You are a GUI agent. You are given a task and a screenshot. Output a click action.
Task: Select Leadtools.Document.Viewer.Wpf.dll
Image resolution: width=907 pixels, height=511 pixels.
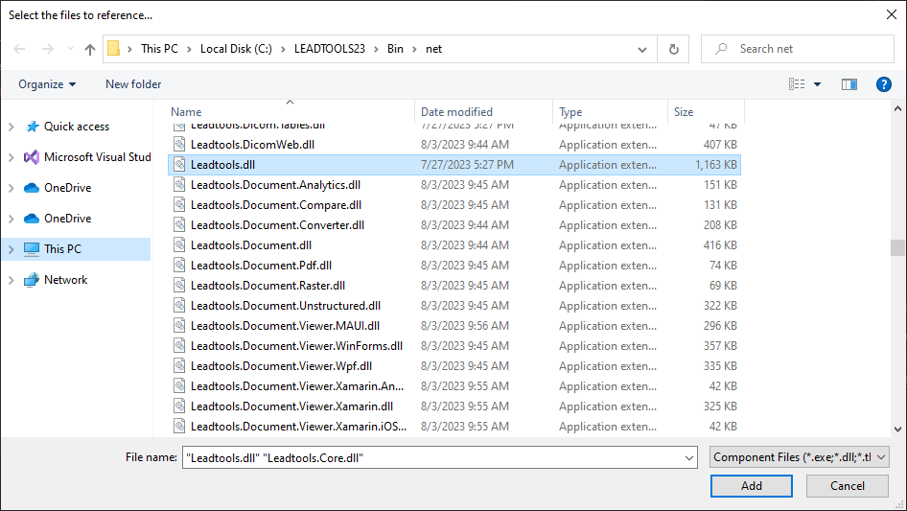(281, 366)
